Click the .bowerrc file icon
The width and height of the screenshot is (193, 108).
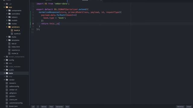pyautogui.click(x=7, y=83)
